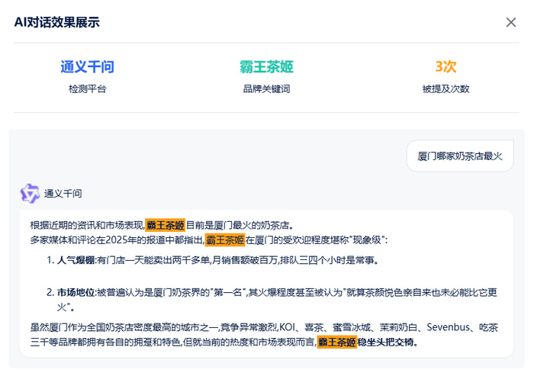Click the 根据近期的资讯和市场表现 opening text
The height and width of the screenshot is (373, 534).
(87, 225)
